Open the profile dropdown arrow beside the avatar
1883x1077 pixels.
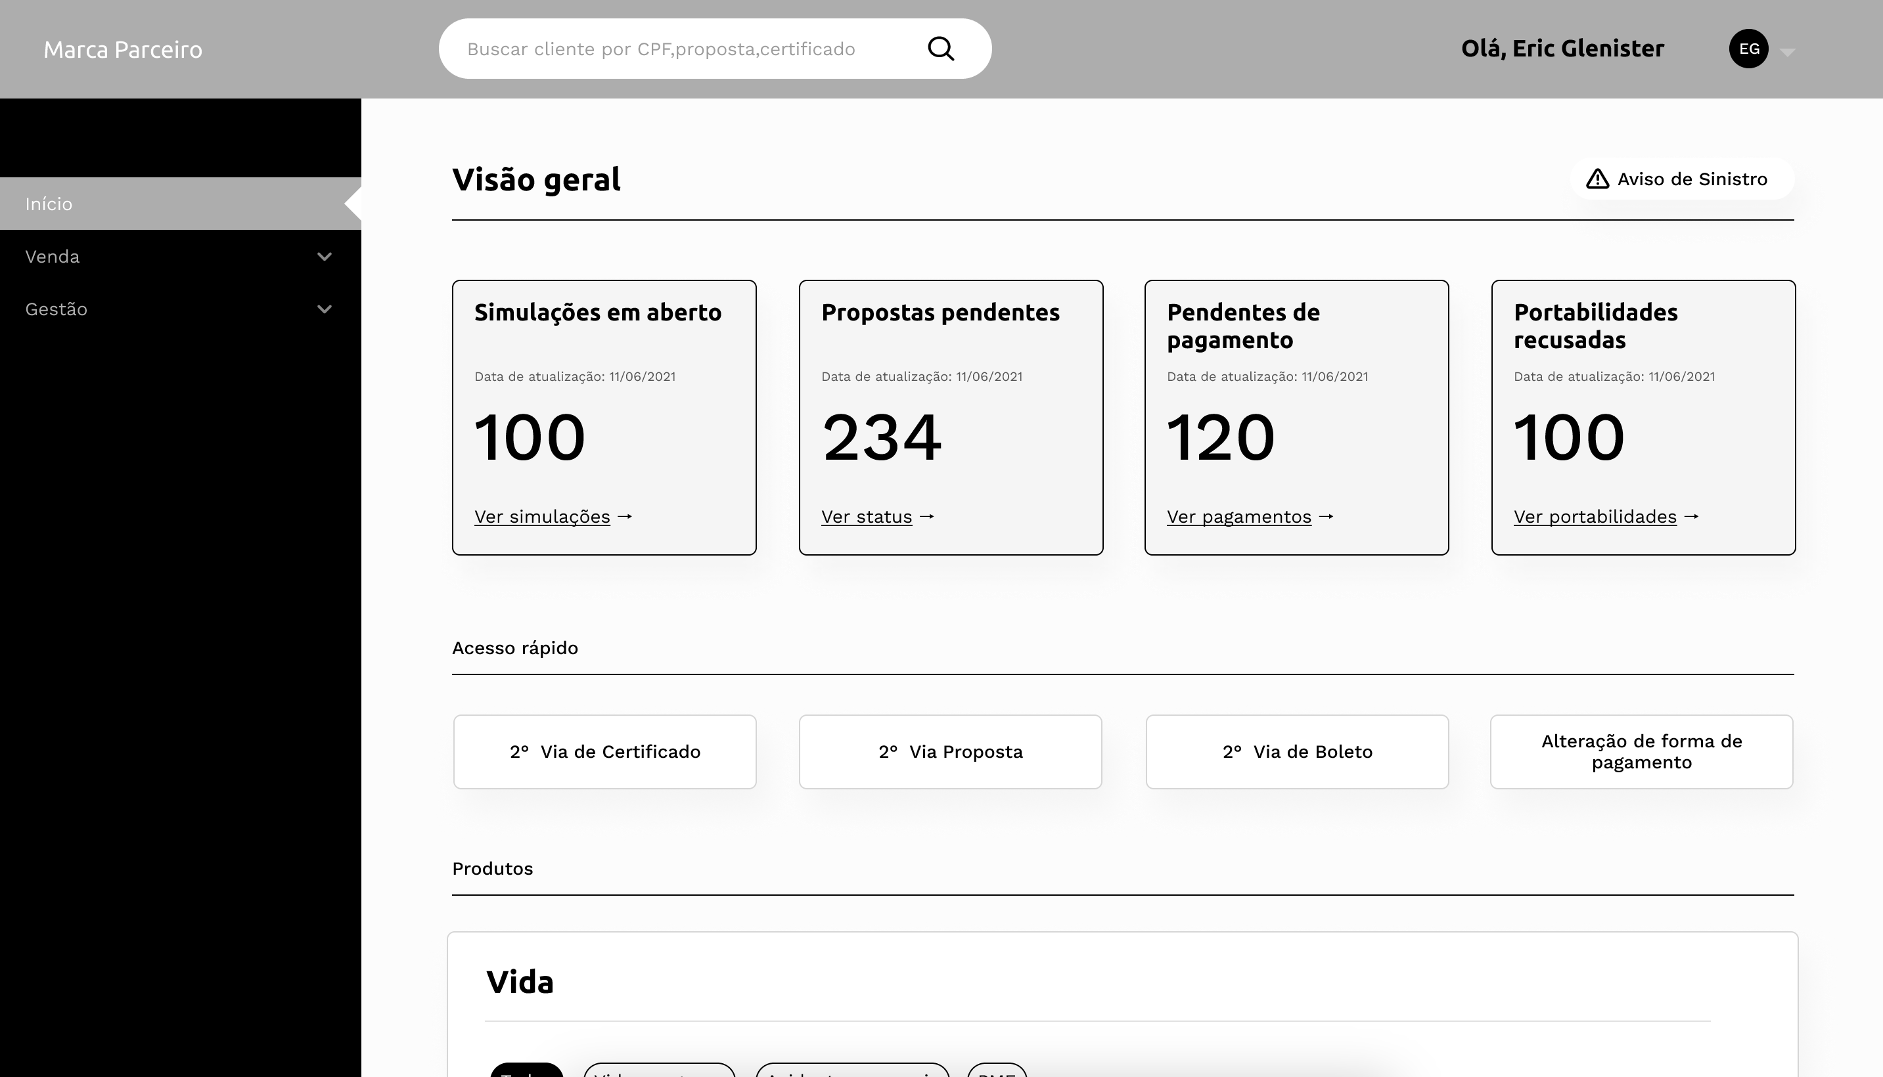1789,52
